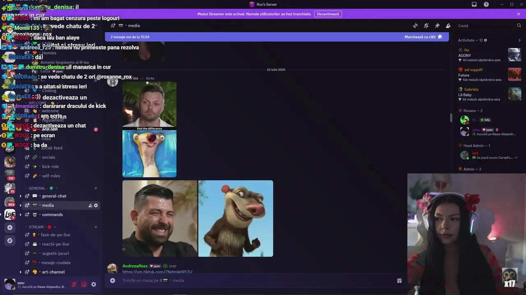Image resolution: width=526 pixels, height=295 pixels.
Task: Open the commands channel
Action: (x=60, y=215)
